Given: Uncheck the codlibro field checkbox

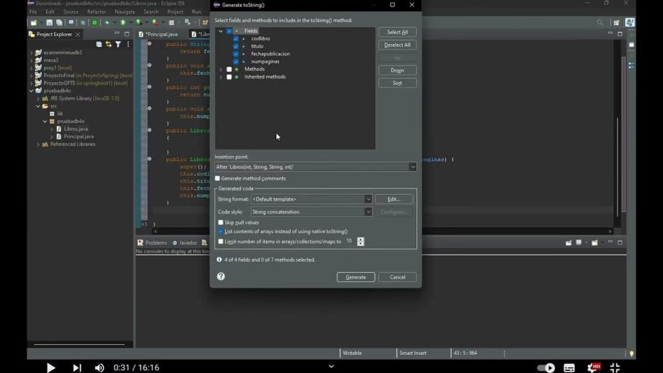Looking at the screenshot, I should 236,39.
